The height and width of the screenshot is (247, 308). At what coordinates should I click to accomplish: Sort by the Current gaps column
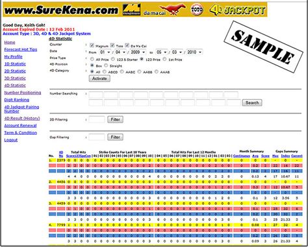pyautogui.click(x=296, y=156)
